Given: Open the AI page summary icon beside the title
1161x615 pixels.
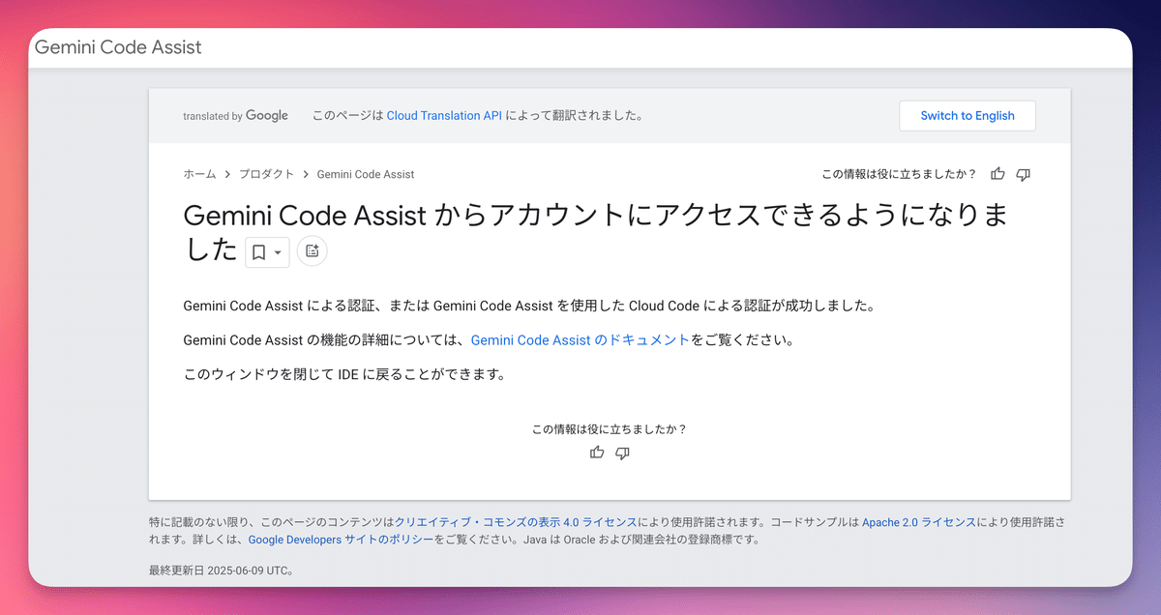Looking at the screenshot, I should (x=312, y=250).
